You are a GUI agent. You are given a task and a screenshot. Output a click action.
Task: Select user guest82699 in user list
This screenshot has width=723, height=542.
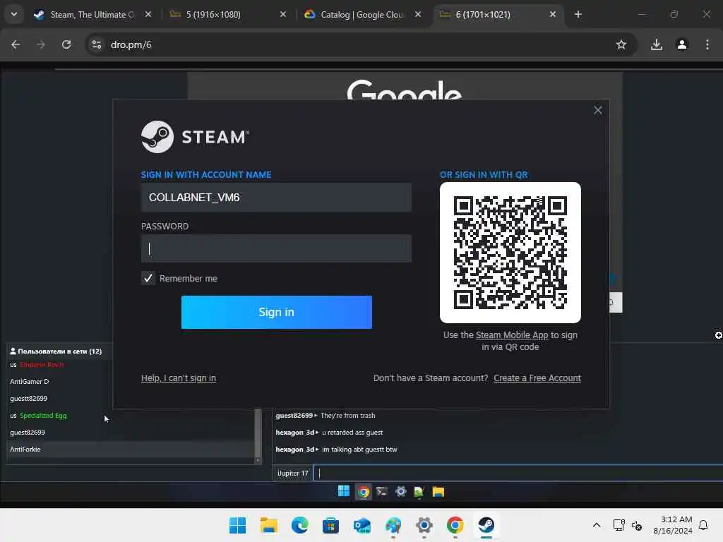(x=28, y=433)
